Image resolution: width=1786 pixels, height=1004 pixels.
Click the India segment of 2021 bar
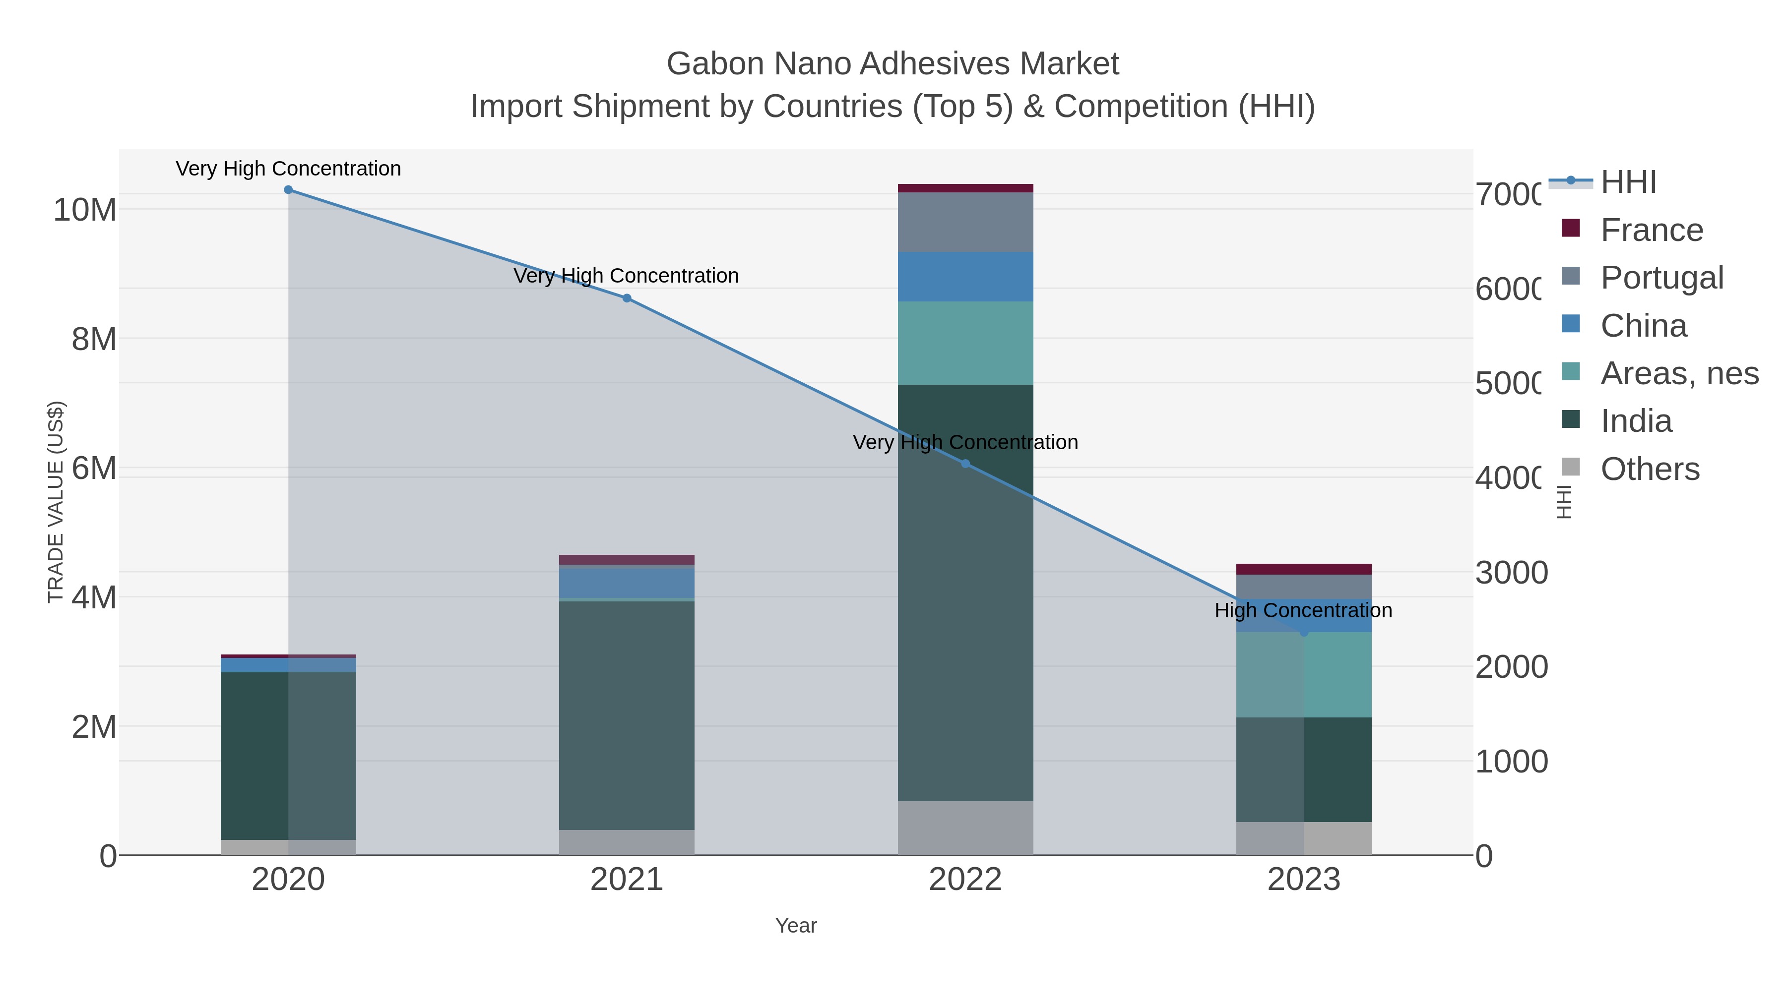tap(627, 715)
